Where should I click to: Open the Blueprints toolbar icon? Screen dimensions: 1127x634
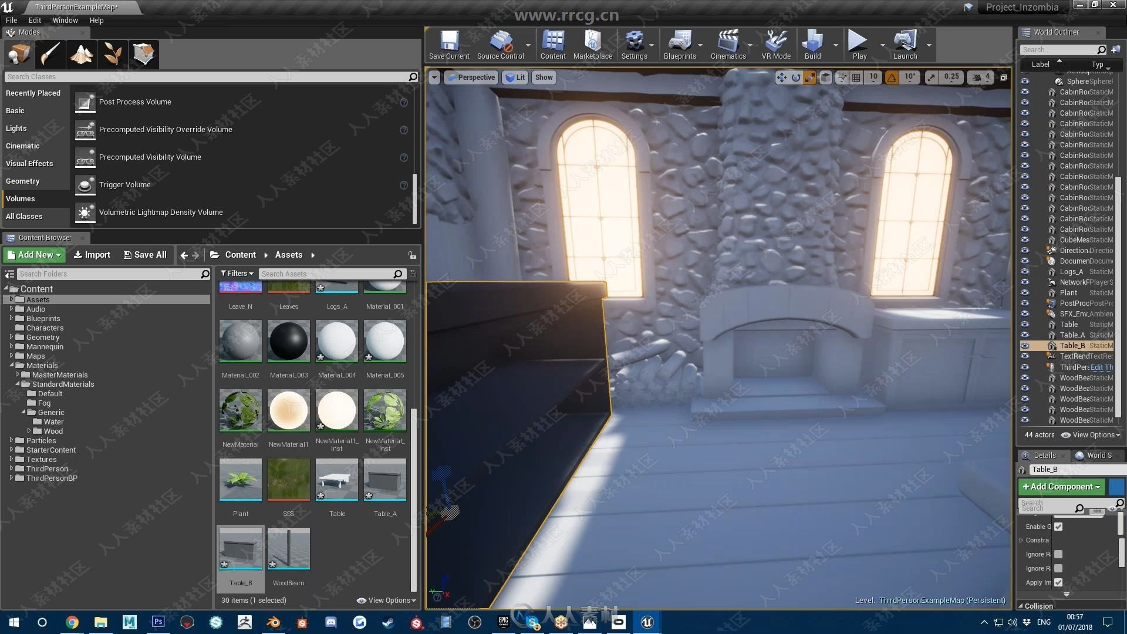[x=680, y=45]
